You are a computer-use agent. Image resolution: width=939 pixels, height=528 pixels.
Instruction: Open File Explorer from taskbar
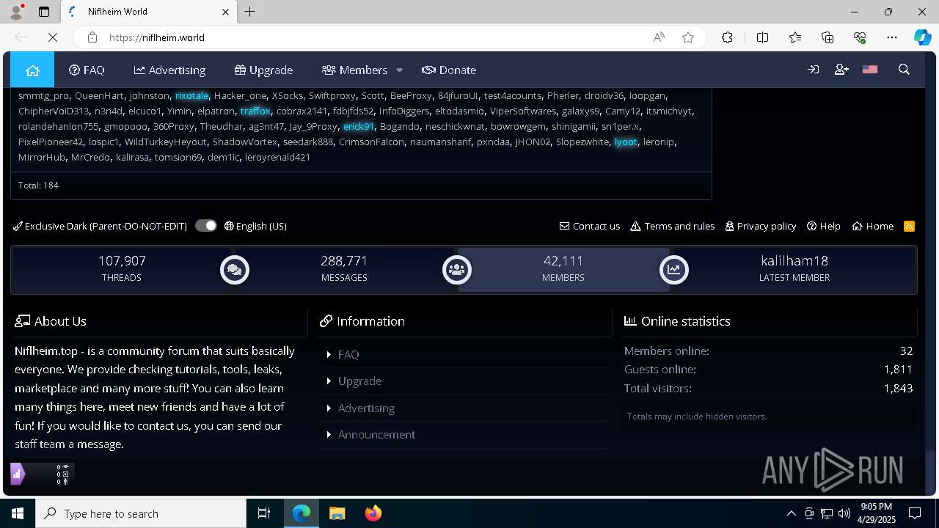click(x=337, y=513)
